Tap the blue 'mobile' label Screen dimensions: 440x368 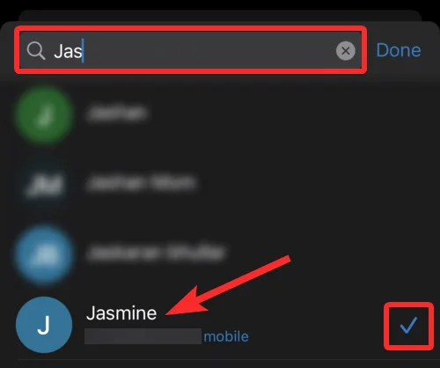(x=226, y=336)
